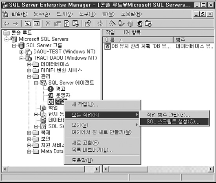Click the New job toolbar icon
The width and height of the screenshot is (216, 183).
[x=148, y=24]
